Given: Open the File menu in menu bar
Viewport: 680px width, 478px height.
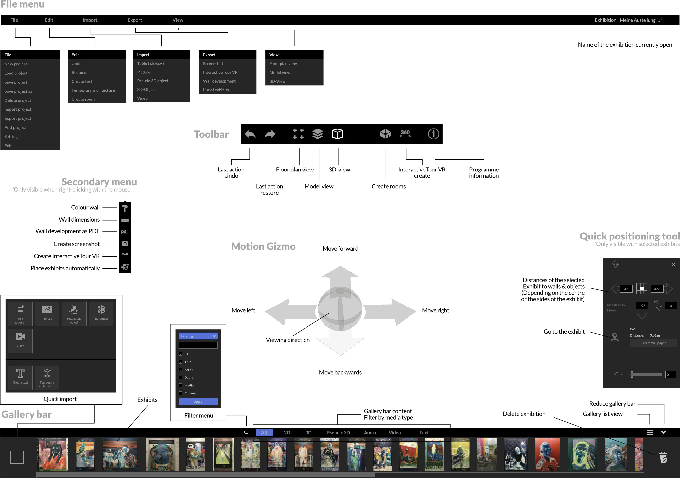Looking at the screenshot, I should [14, 20].
